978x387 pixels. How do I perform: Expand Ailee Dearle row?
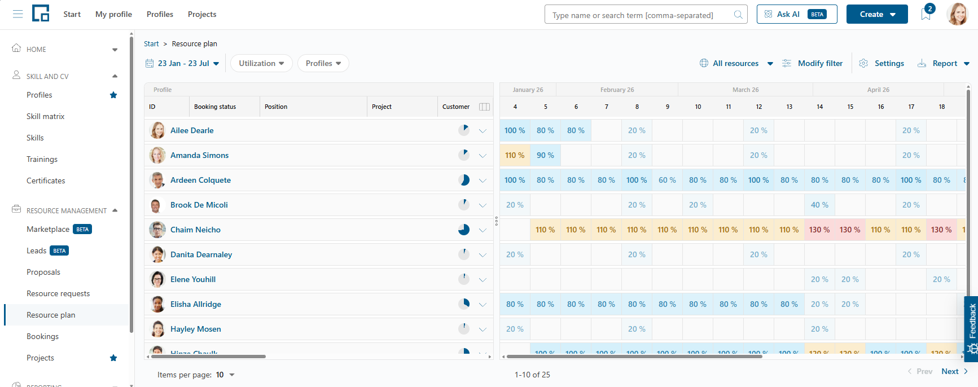(483, 131)
